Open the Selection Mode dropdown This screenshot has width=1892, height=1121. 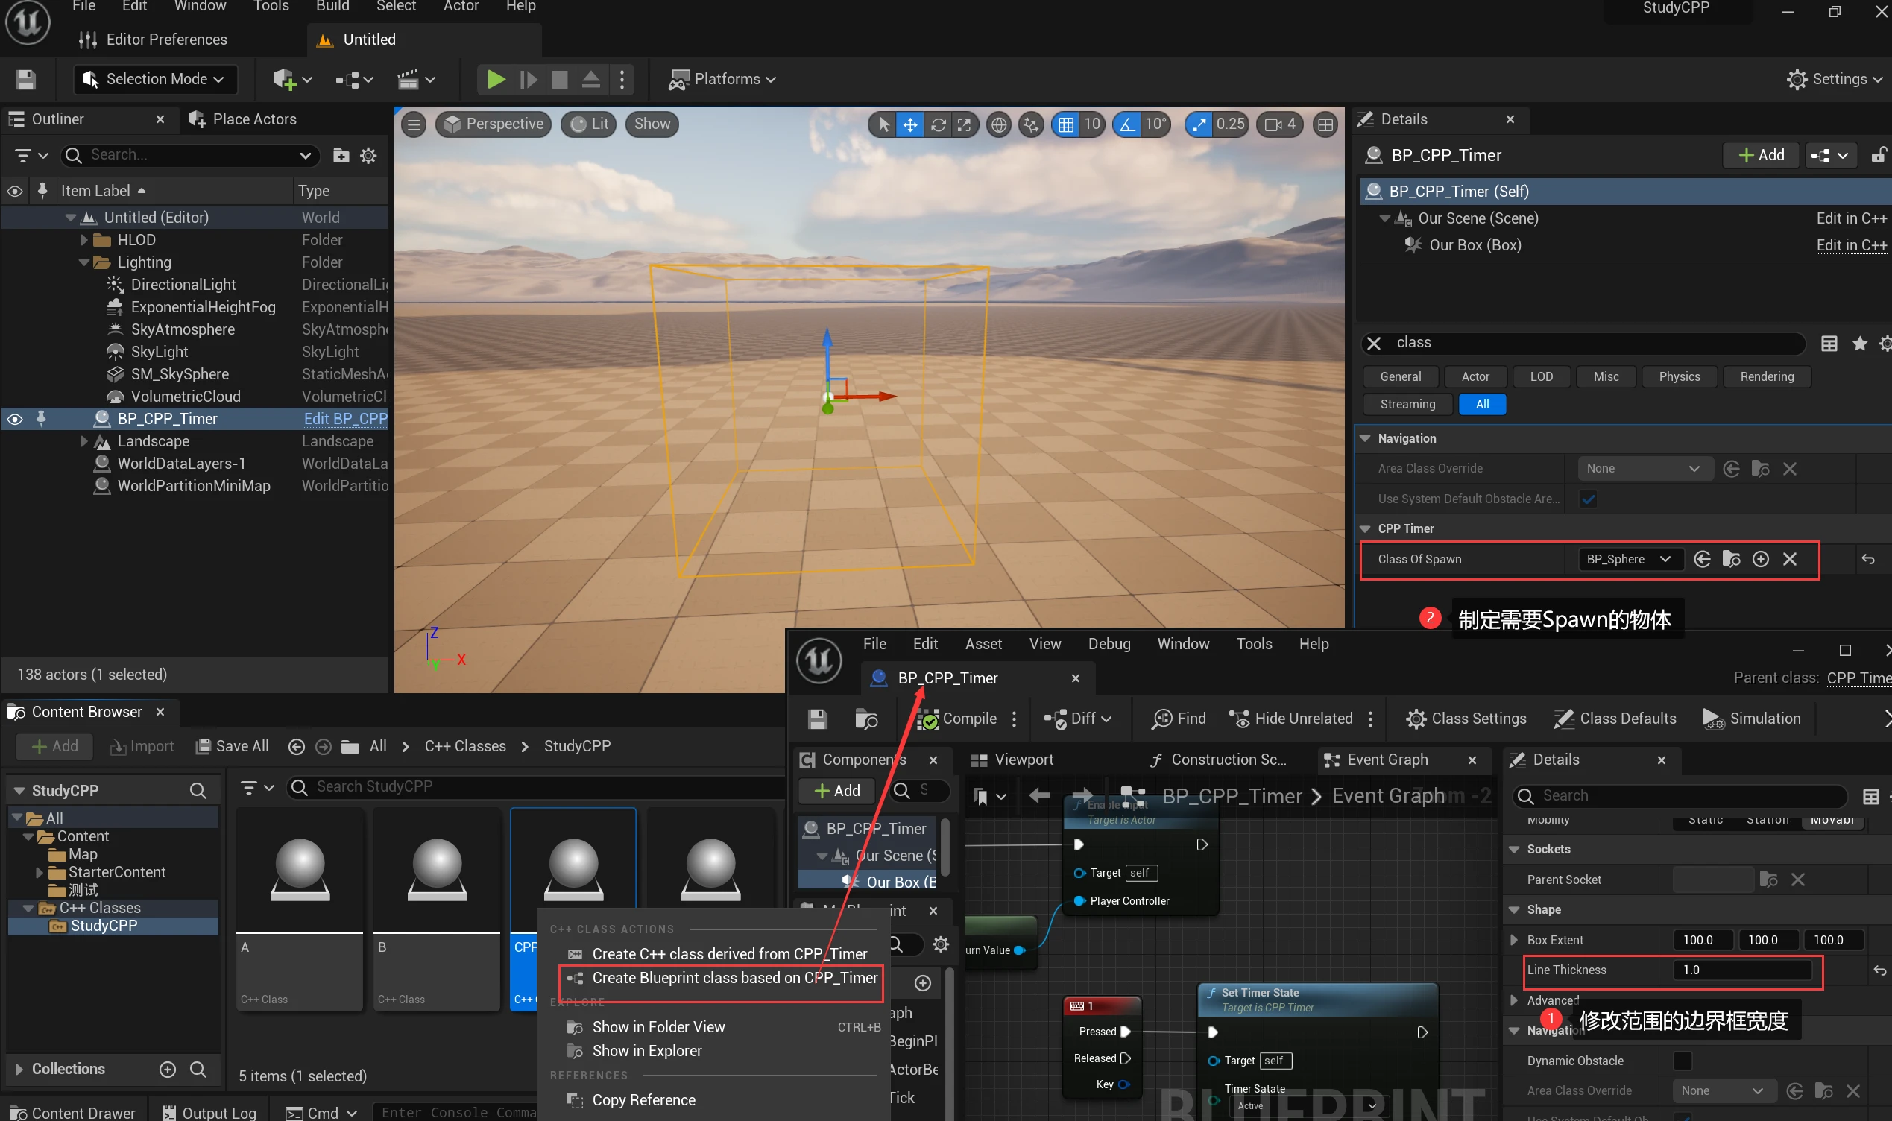click(155, 79)
